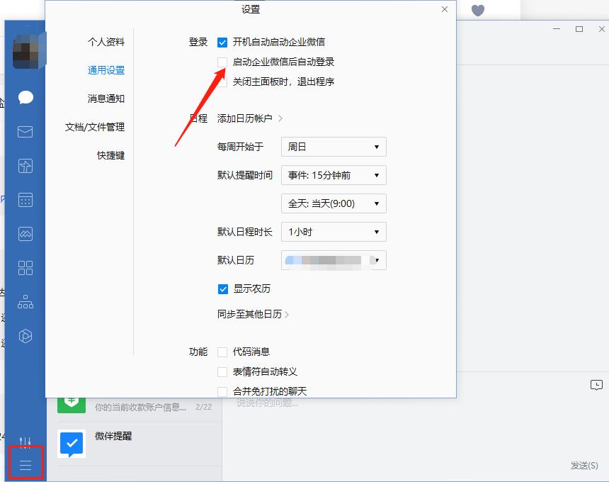
Task: Open the hamburger menu at sidebar bottom
Action: 25,464
